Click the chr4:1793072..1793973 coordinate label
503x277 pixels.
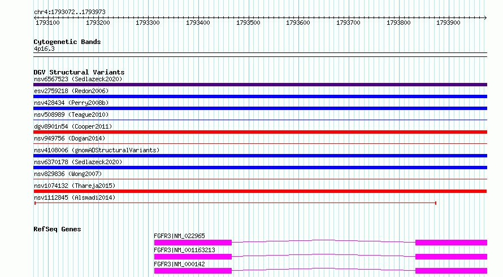tap(70, 12)
